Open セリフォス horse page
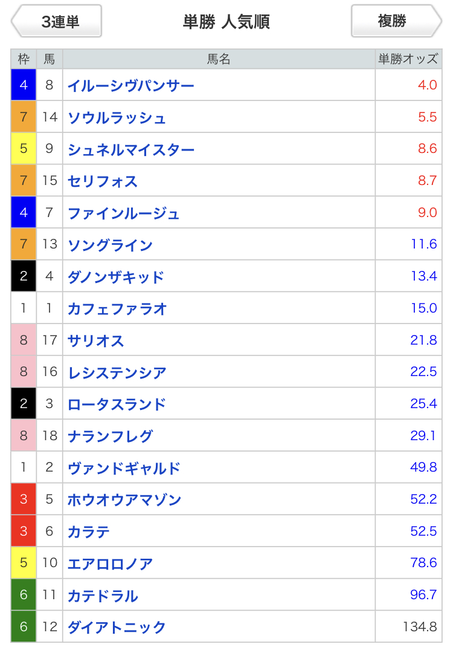453x647 pixels. (x=103, y=181)
